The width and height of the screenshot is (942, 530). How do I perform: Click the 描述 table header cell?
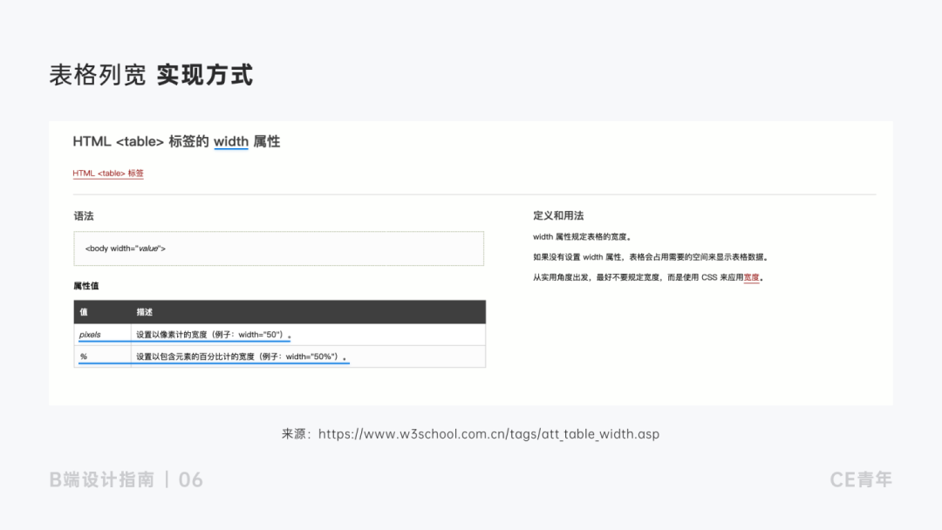[x=141, y=312]
